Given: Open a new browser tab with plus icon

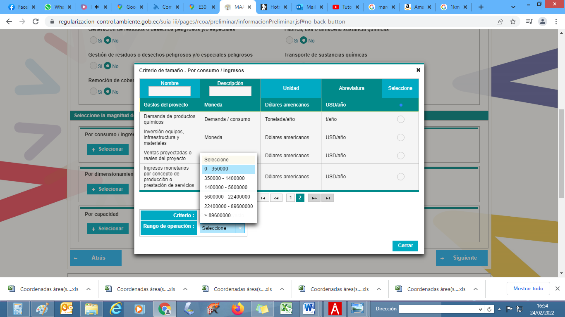Looking at the screenshot, I should point(481,7).
